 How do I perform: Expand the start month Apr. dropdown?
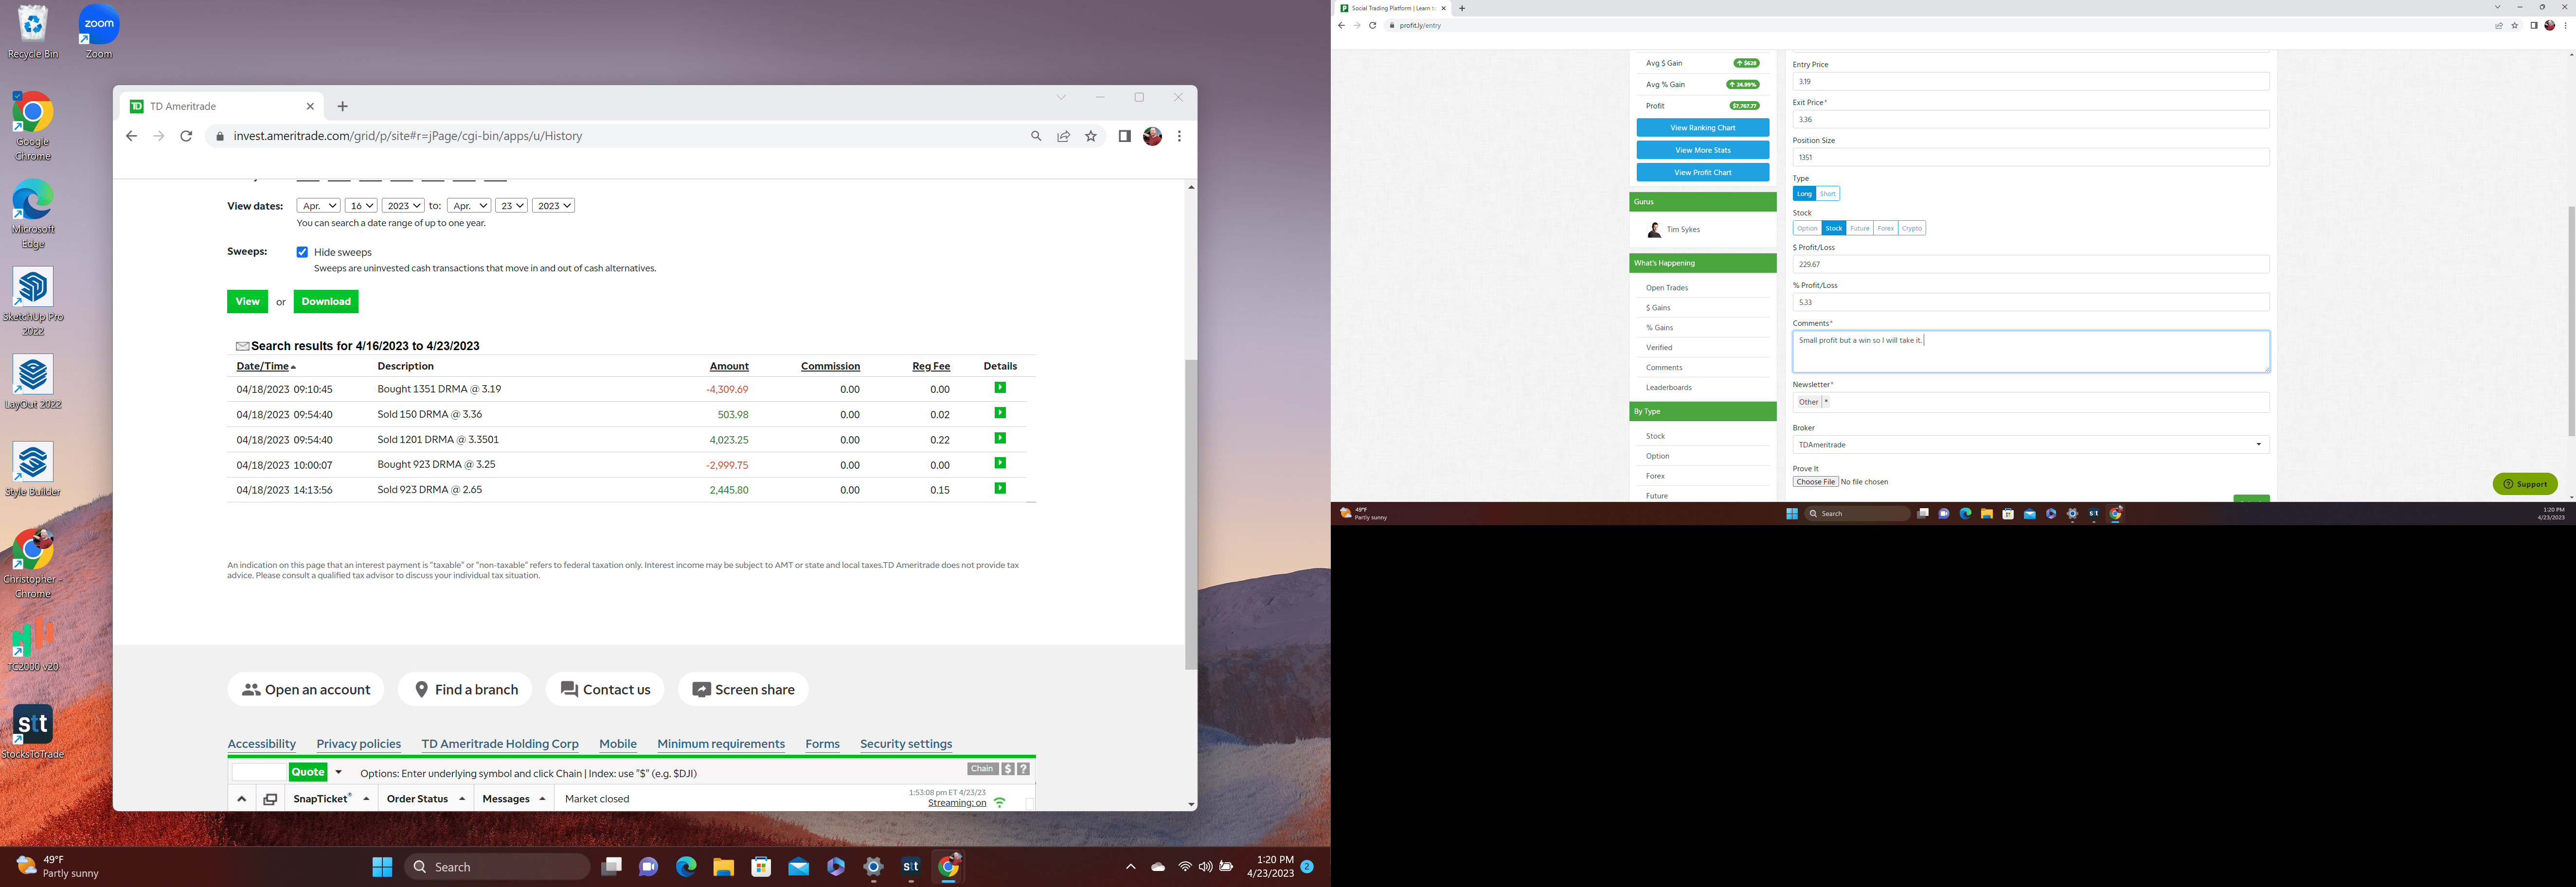coord(319,206)
